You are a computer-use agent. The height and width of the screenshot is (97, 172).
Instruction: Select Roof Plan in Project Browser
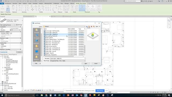pos(8,64)
